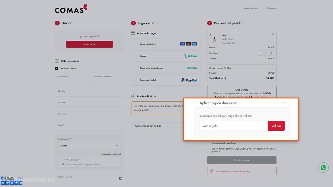
Task: Select Pago con tarjeta
Action: tap(136, 44)
